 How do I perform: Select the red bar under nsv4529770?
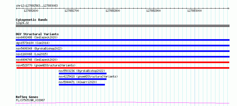click(x=123, y=68)
